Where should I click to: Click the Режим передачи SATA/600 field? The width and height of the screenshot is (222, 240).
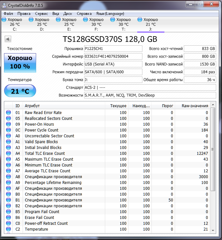pyautogui.click(x=113, y=72)
